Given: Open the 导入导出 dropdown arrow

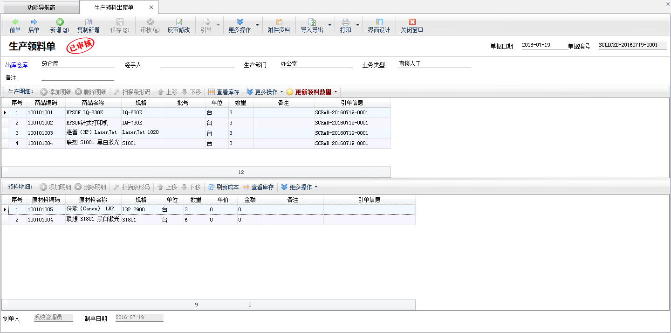Looking at the screenshot, I should (x=329, y=25).
